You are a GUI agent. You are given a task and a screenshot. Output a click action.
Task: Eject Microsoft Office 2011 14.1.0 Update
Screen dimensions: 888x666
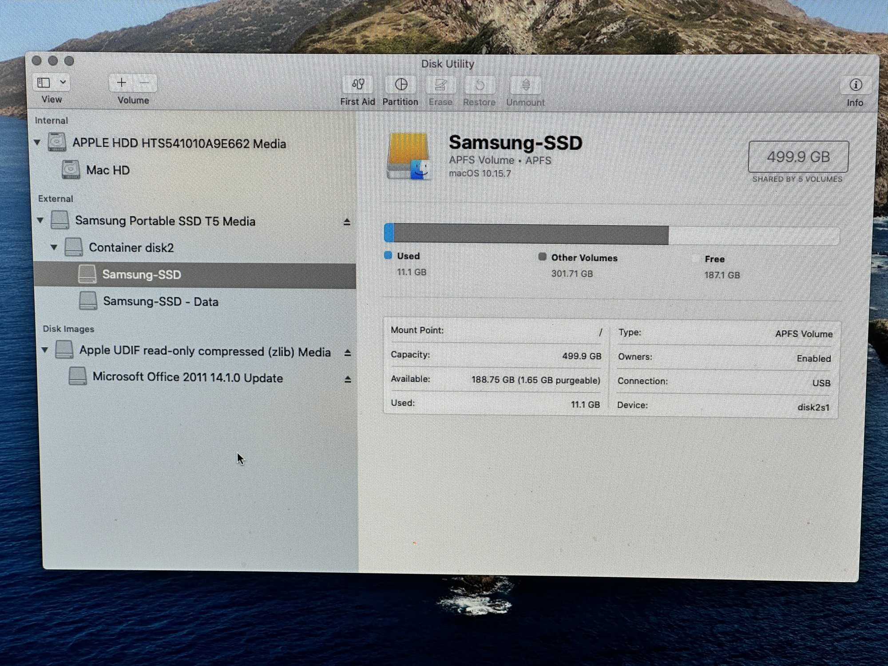(348, 379)
